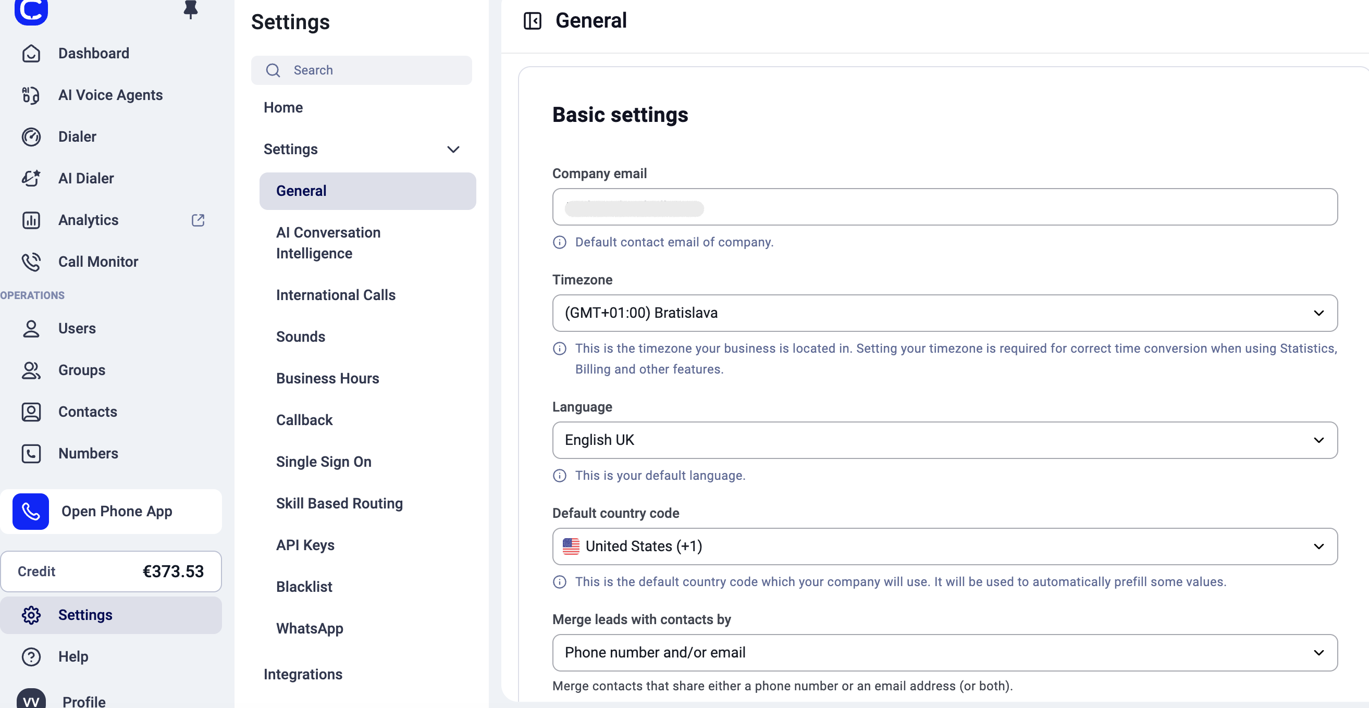Open WhatsApp settings page
The height and width of the screenshot is (708, 1369).
[x=367, y=628]
